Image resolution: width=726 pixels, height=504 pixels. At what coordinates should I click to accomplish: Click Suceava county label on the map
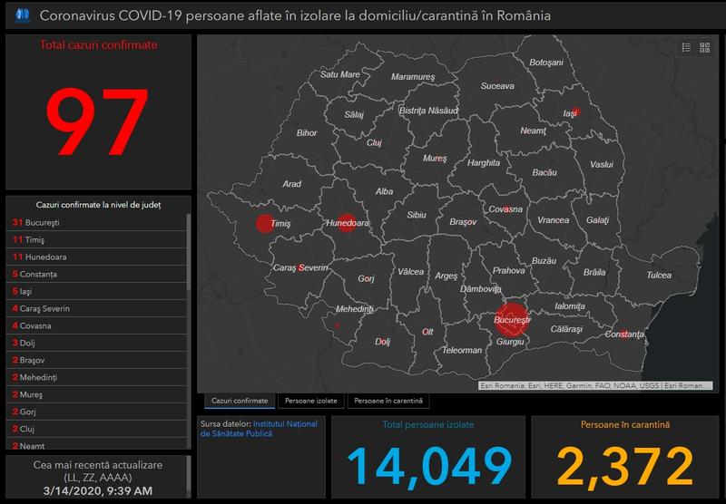[x=497, y=86]
